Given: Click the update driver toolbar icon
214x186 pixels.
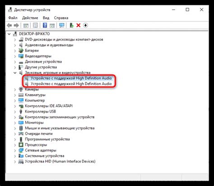Looking at the screenshot, I should pyautogui.click(x=71, y=25).
